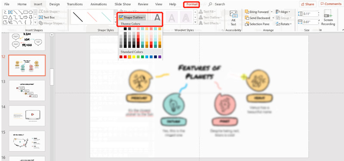Image resolution: width=344 pixels, height=161 pixels.
Task: Switch to the Design tab
Action: coord(55,4)
